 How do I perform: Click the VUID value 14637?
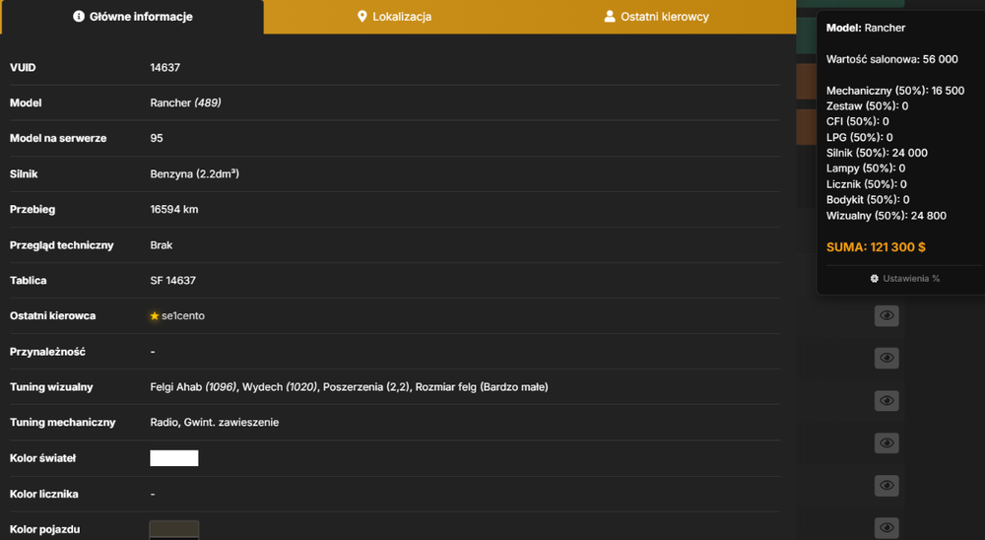click(165, 67)
